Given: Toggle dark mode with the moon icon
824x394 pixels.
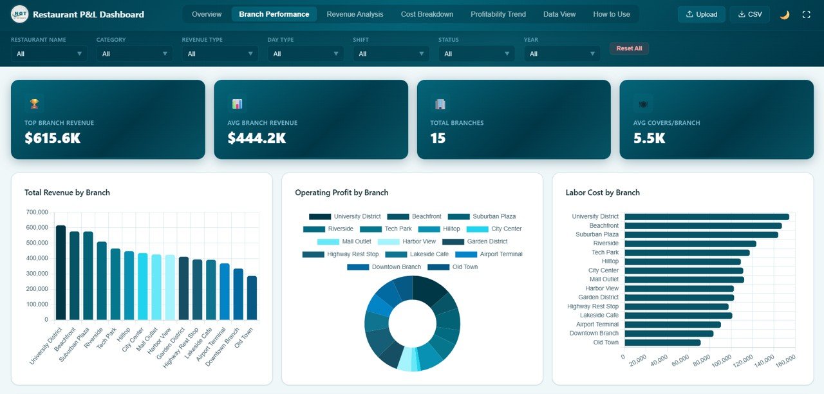Looking at the screenshot, I should coord(784,14).
